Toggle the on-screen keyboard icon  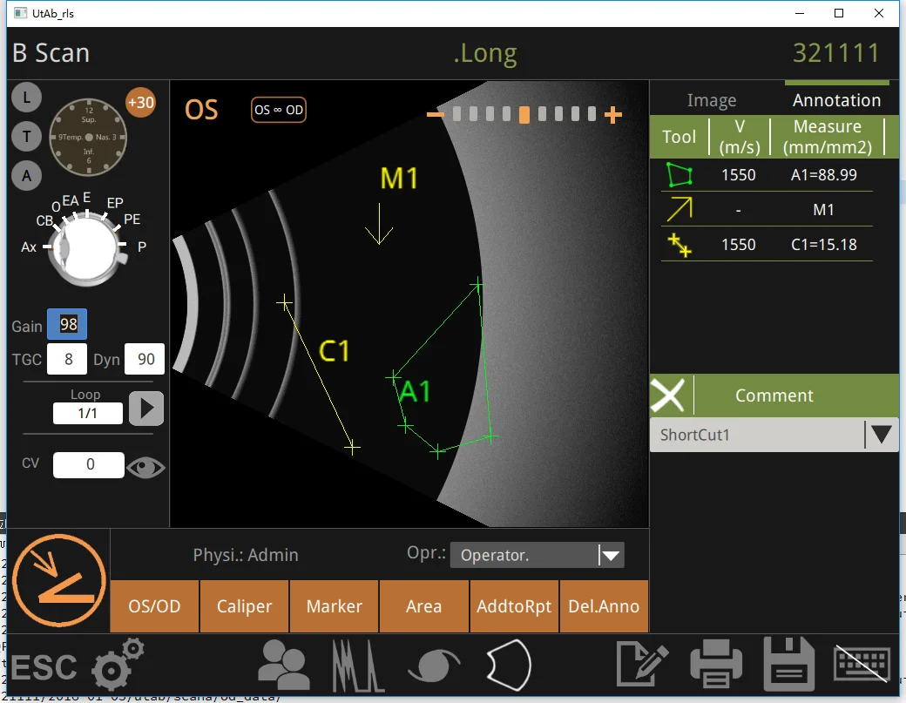click(x=862, y=665)
